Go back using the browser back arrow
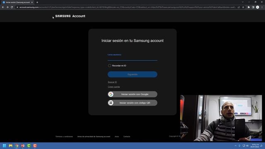 [3, 7]
